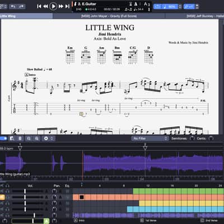Toggle the blue switch in the audio panel toolbar
The image size is (224, 224).
click(3, 138)
